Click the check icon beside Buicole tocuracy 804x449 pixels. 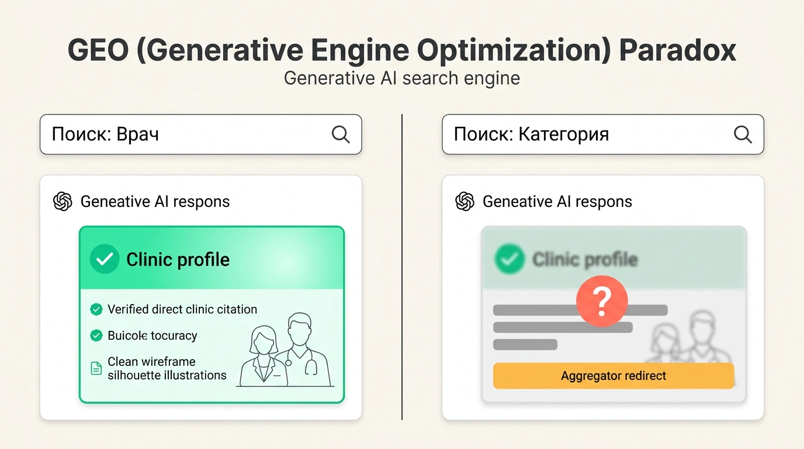point(96,336)
